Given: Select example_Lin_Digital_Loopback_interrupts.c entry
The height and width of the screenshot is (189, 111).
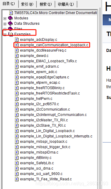Looking at the screenshot, I should pos(56,136).
